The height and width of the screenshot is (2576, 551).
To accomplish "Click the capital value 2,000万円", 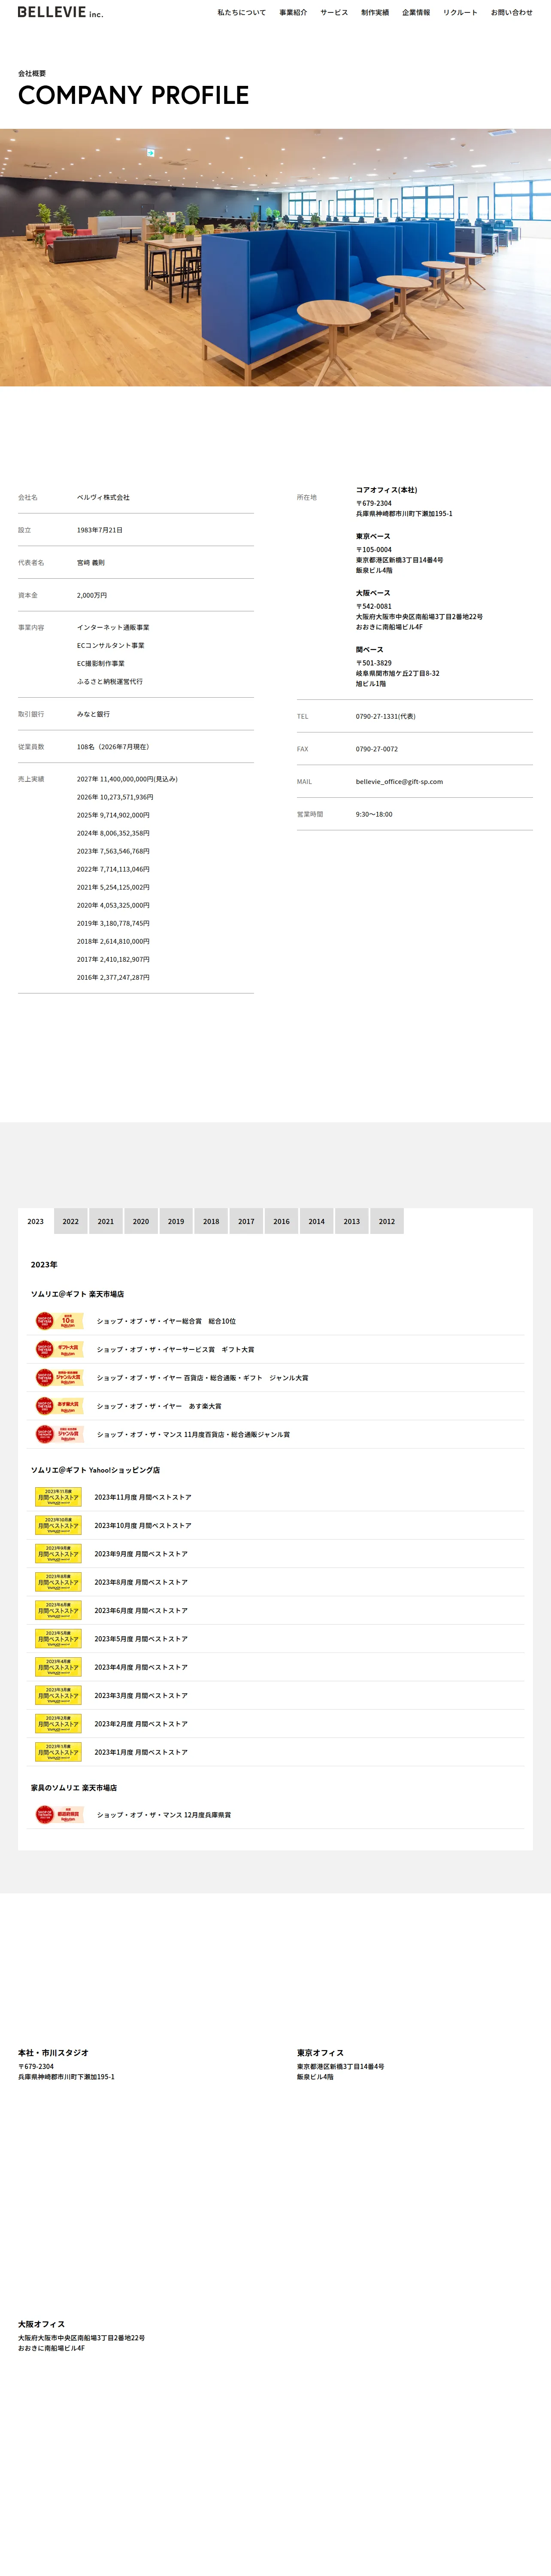I will tap(92, 595).
